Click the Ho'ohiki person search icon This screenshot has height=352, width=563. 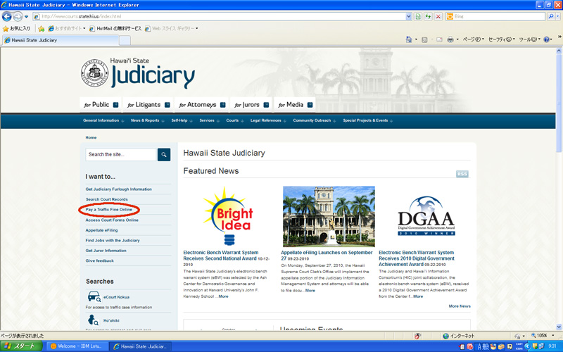pyautogui.click(x=93, y=320)
